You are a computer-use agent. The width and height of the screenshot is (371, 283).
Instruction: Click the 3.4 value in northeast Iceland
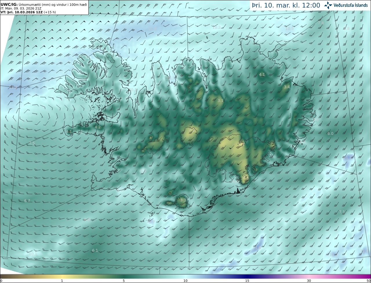[x=287, y=87]
